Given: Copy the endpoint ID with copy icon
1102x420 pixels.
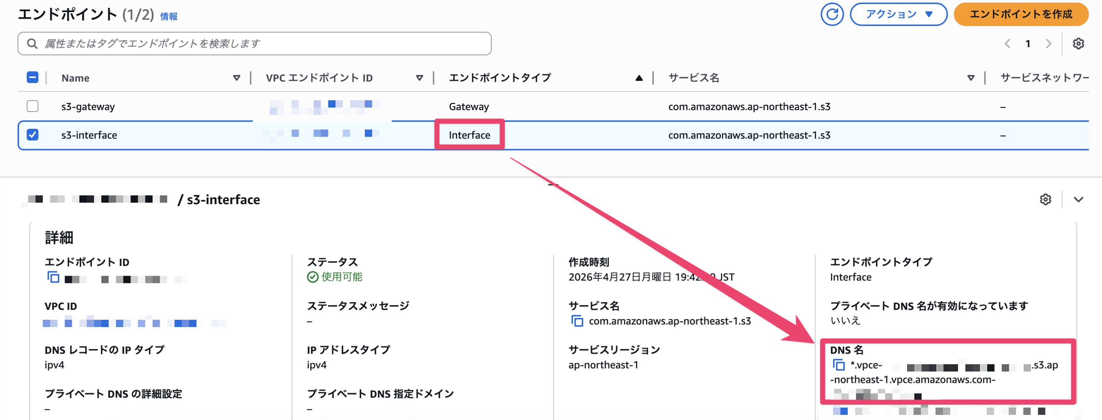Looking at the screenshot, I should point(54,277).
